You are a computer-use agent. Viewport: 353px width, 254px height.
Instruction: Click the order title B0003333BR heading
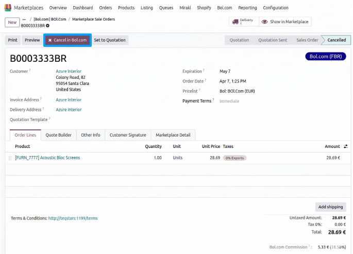(38, 59)
